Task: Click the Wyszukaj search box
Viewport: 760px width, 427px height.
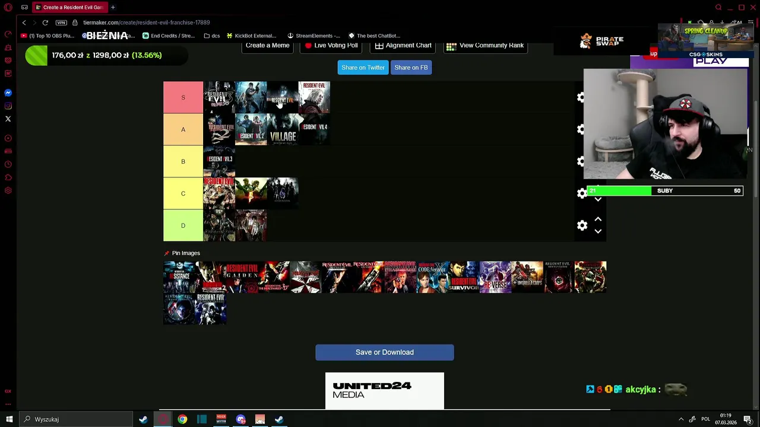Action: pyautogui.click(x=76, y=419)
